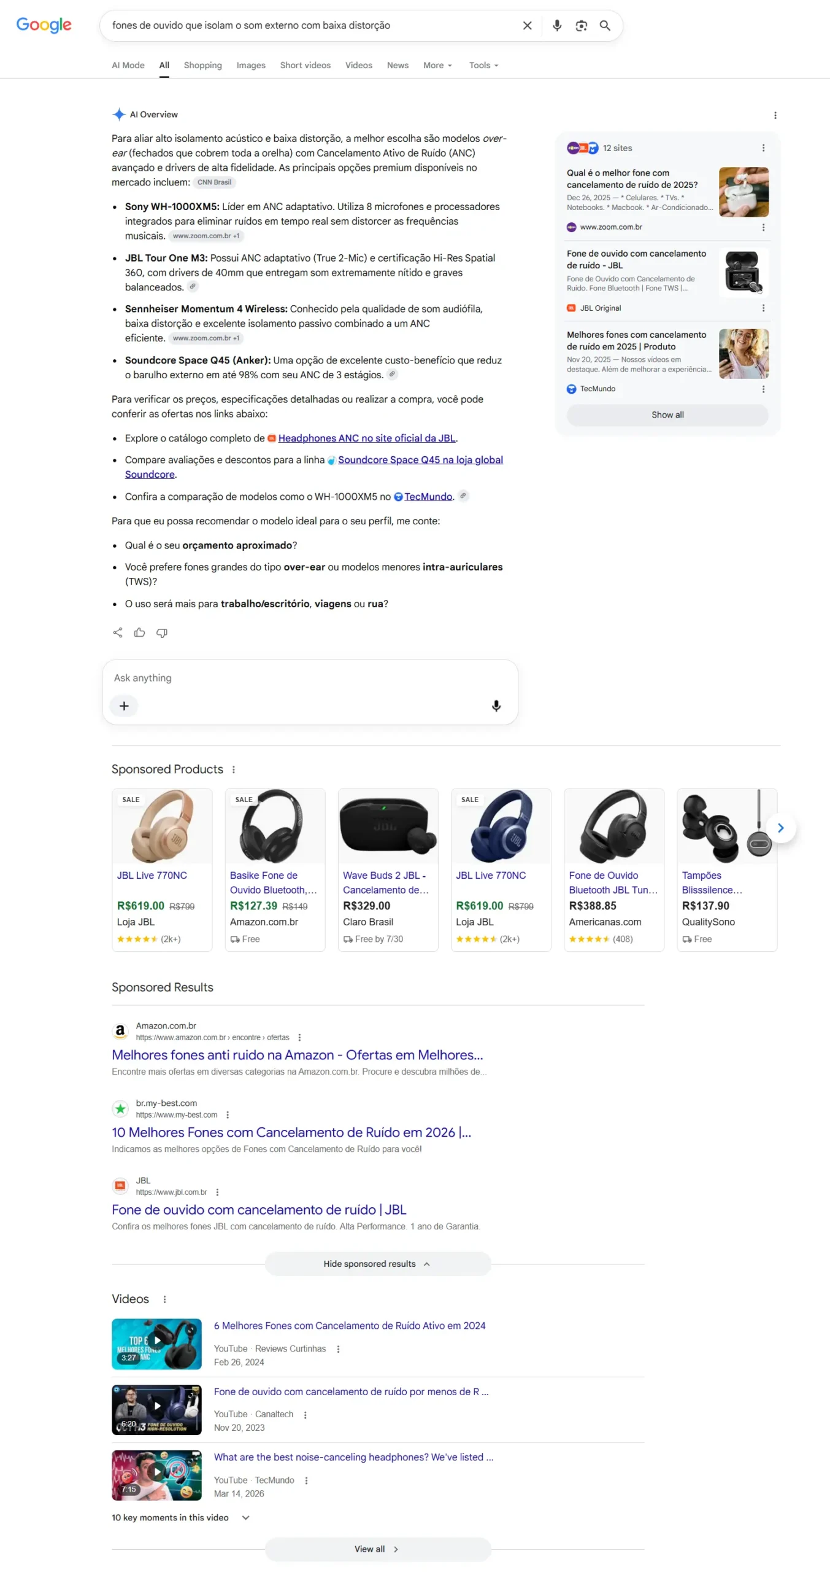Open options for the TecMundo source card
Image resolution: width=830 pixels, height=1572 pixels.
(x=763, y=389)
